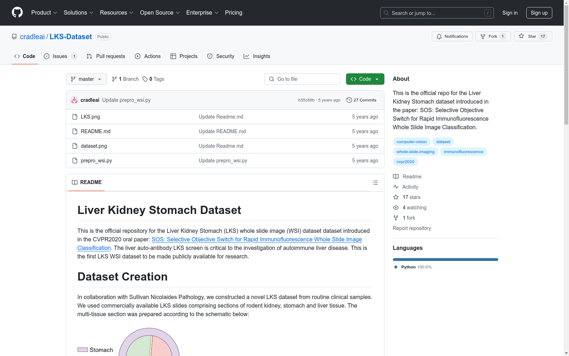Click the dataset topic tag
This screenshot has width=569, height=356.
(443, 142)
